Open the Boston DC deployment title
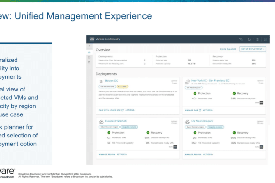The image size is (275, 183). [111, 81]
